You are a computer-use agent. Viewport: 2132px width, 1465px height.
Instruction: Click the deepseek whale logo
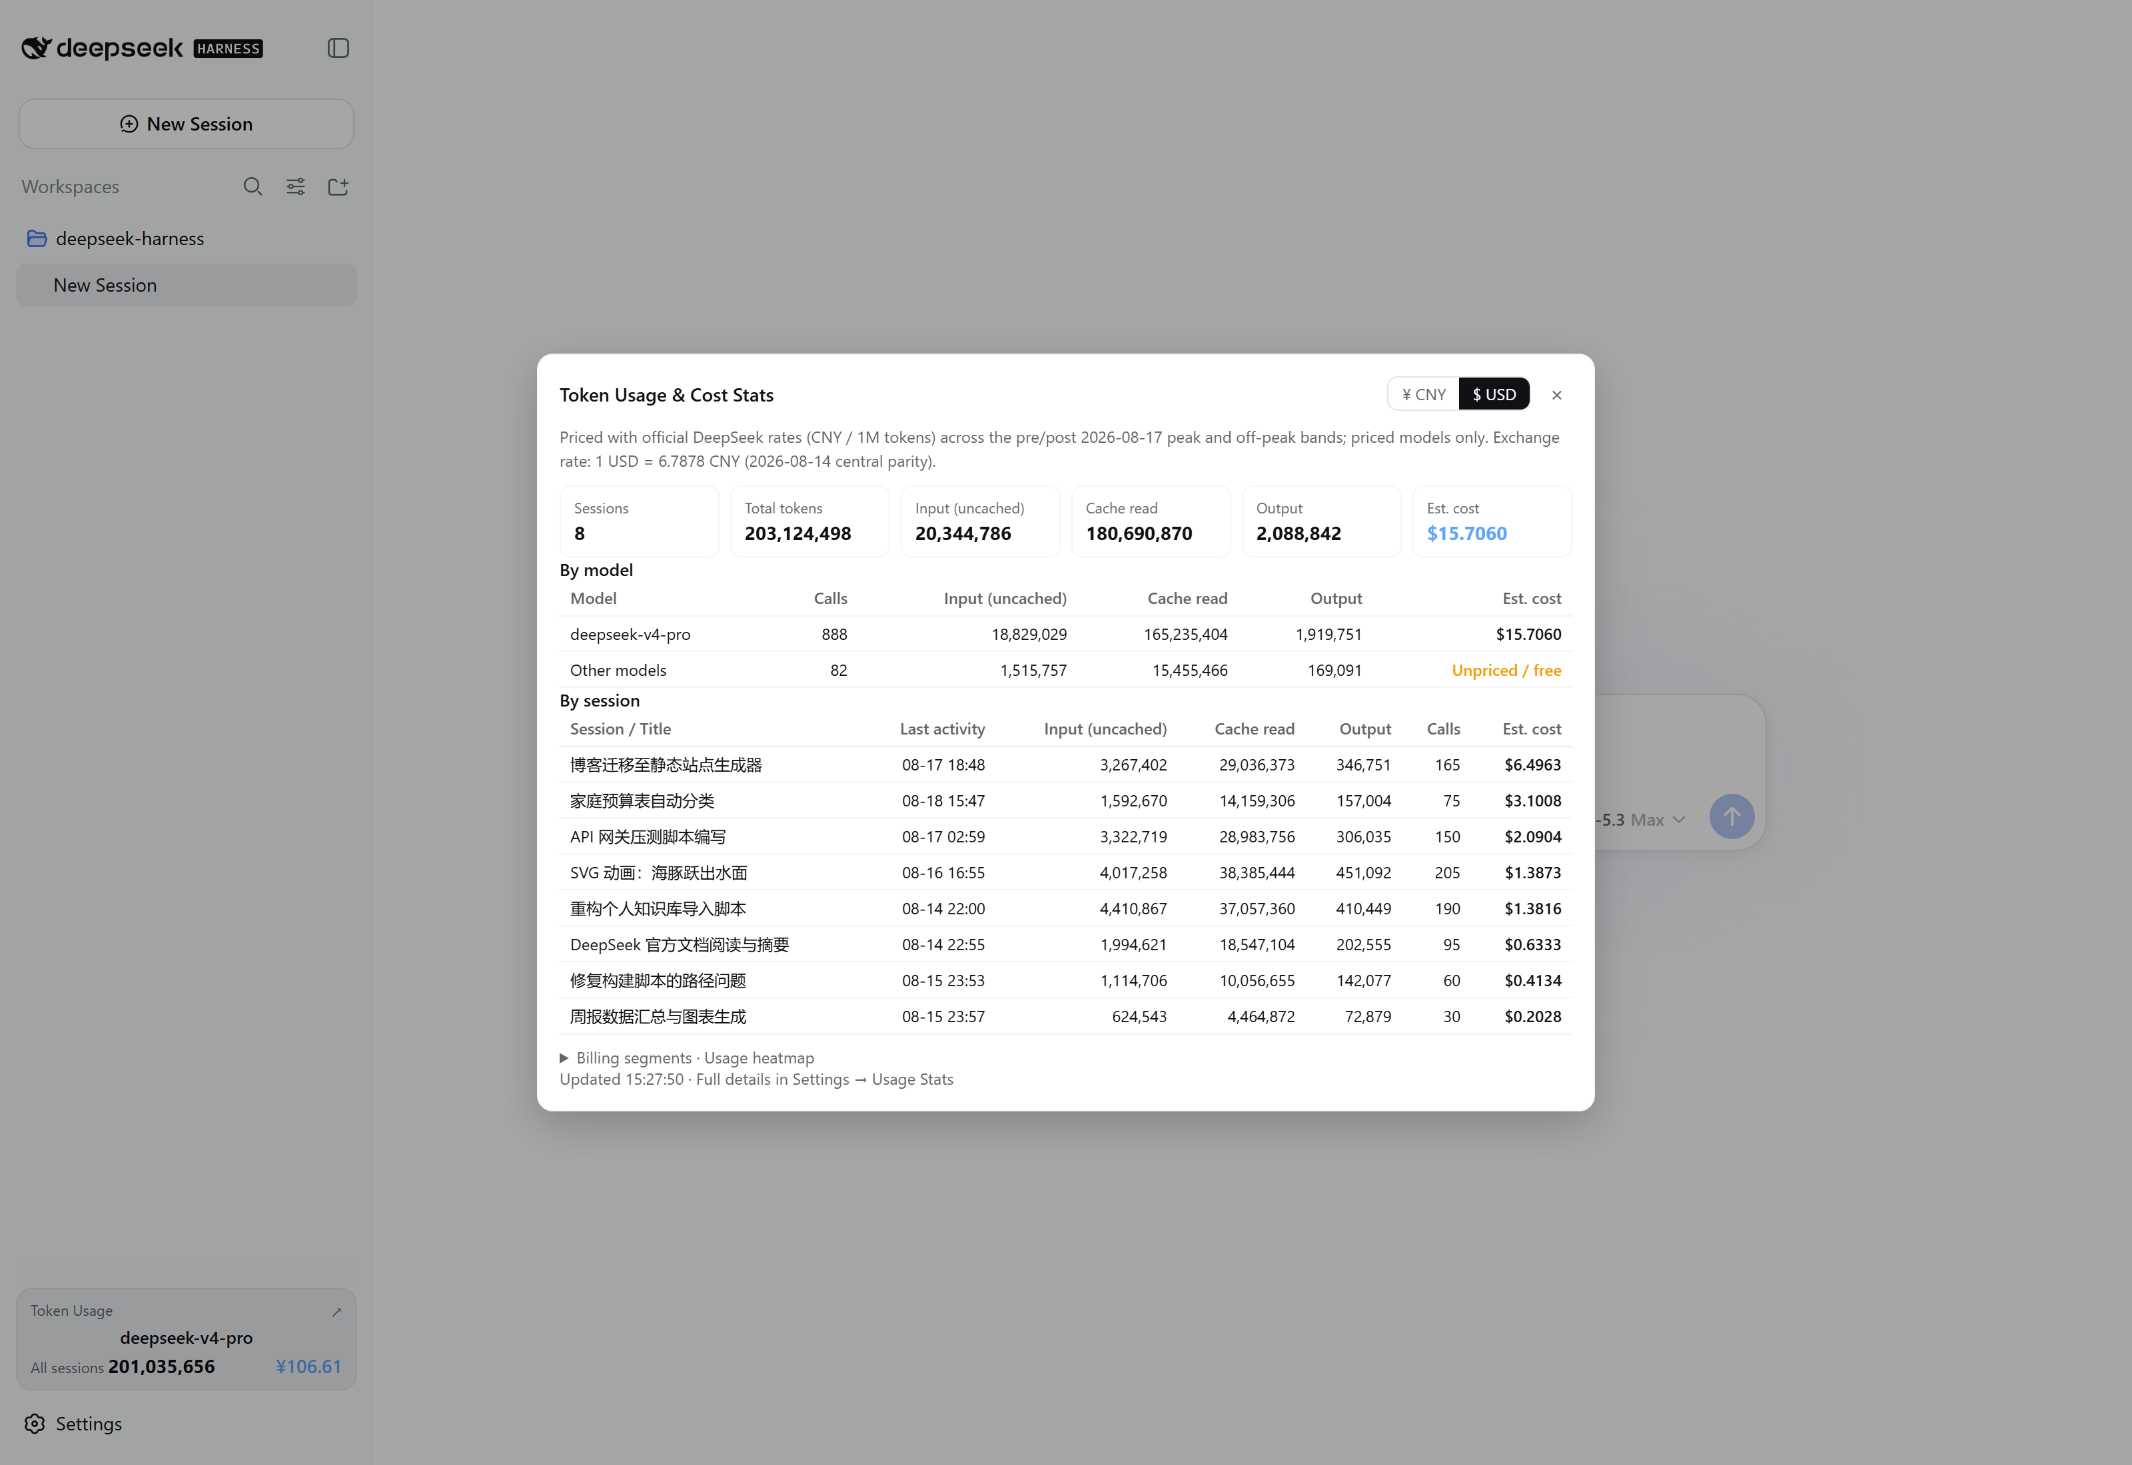pos(36,48)
